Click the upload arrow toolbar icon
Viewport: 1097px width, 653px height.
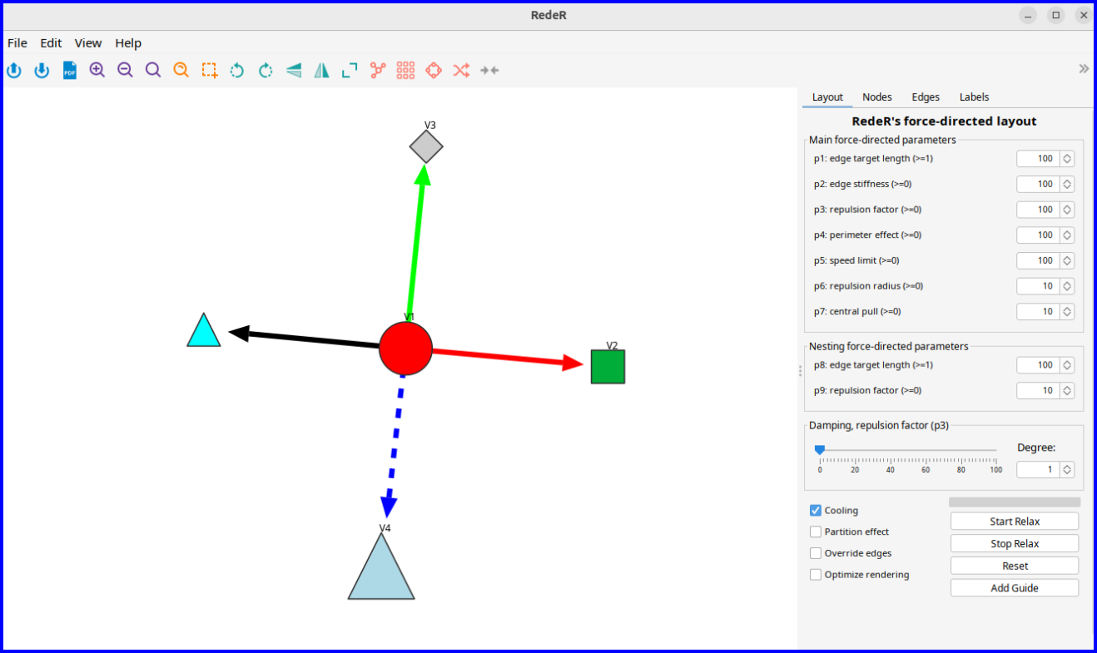click(x=14, y=71)
